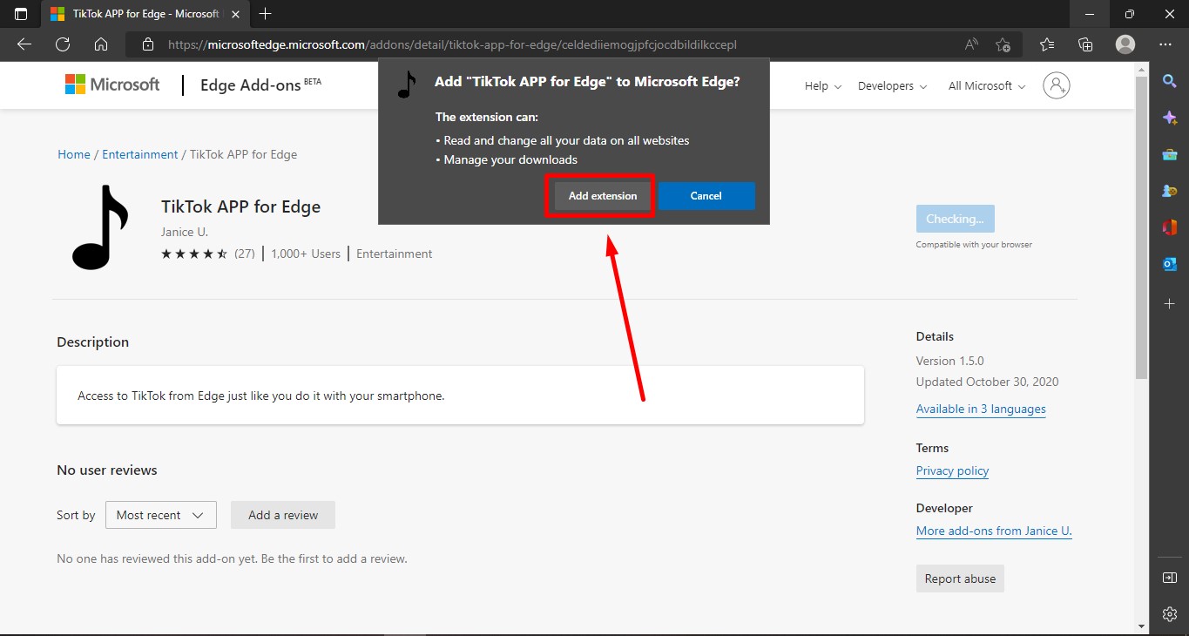Click the 'Janice U.' author name
This screenshot has width=1189, height=636.
tap(185, 232)
